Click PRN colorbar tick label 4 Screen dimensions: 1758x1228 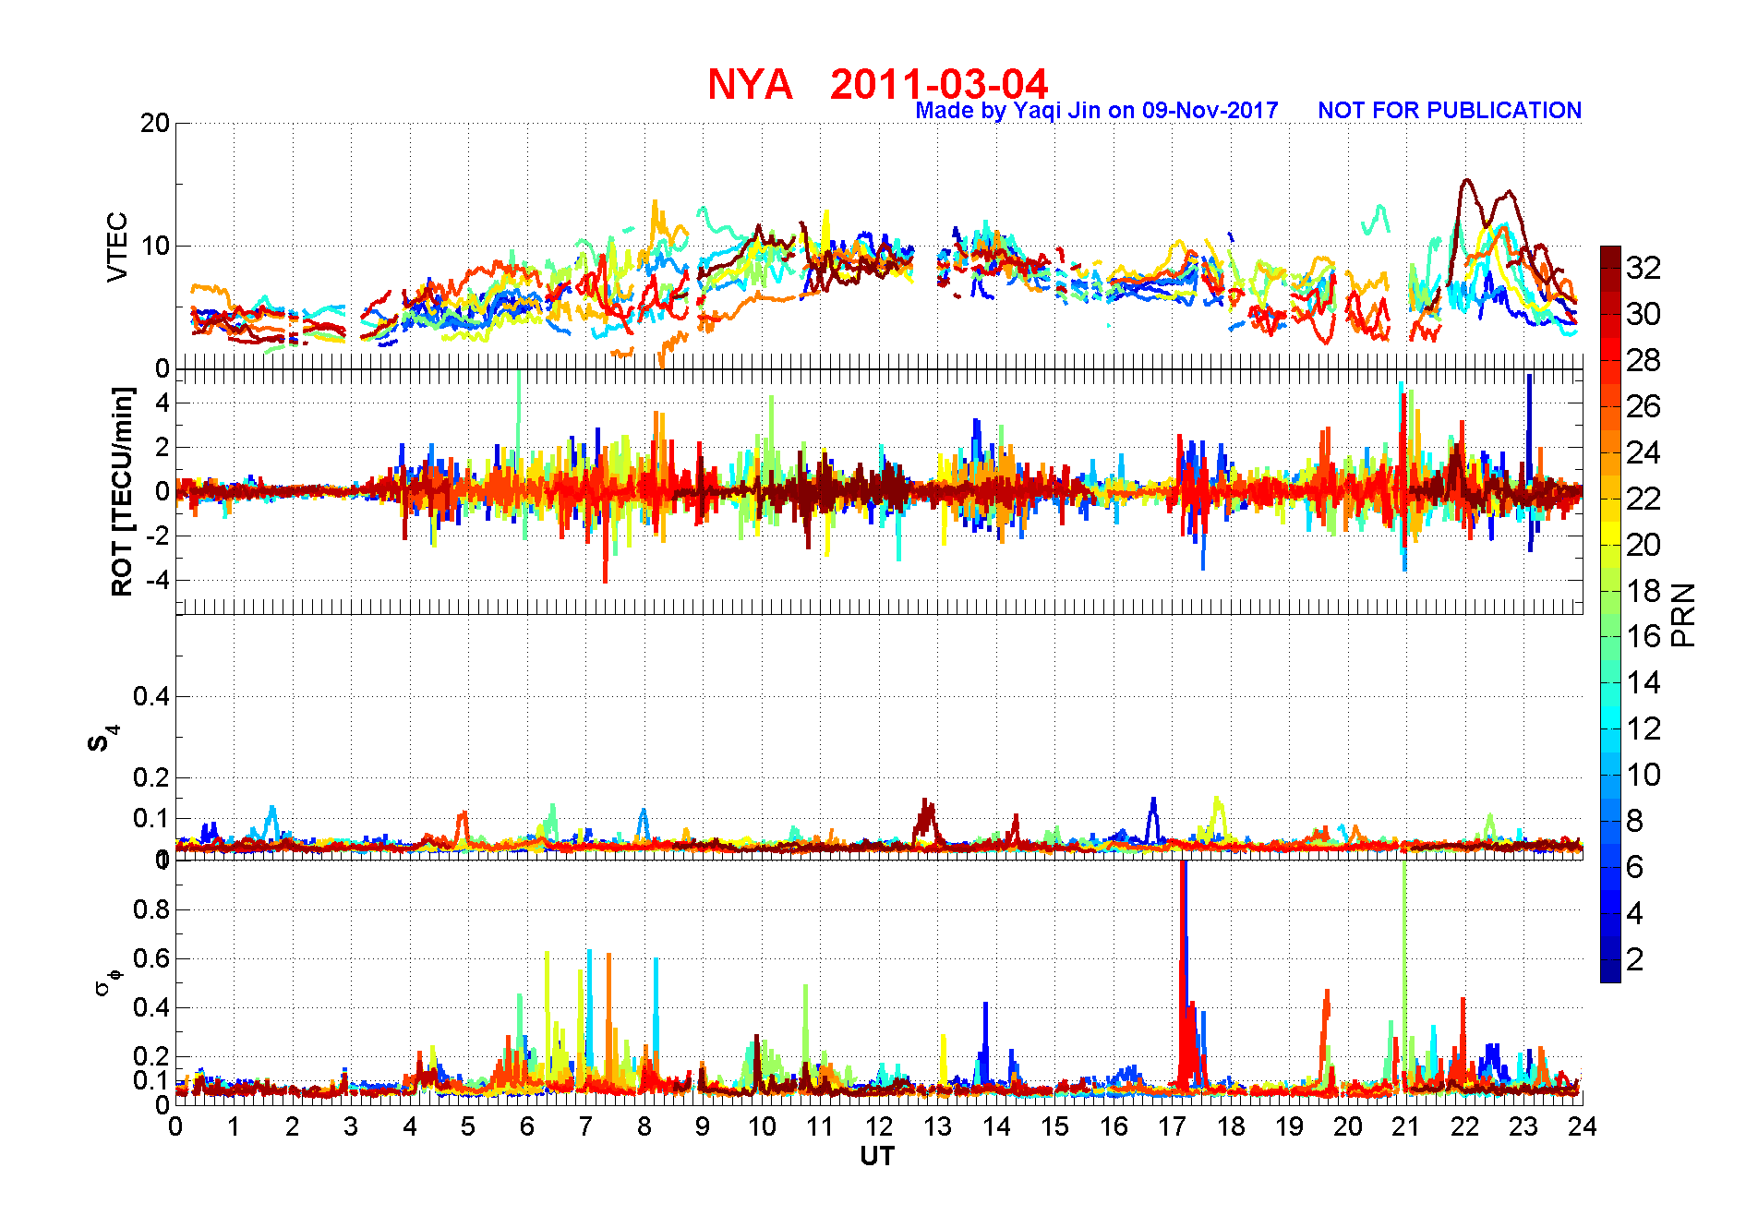(1635, 913)
